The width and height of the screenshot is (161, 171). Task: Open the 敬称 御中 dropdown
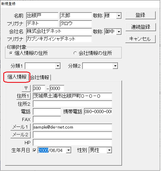[119, 32]
